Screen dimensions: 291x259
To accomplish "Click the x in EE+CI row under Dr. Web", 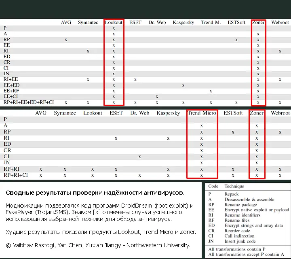I will click(x=157, y=97).
